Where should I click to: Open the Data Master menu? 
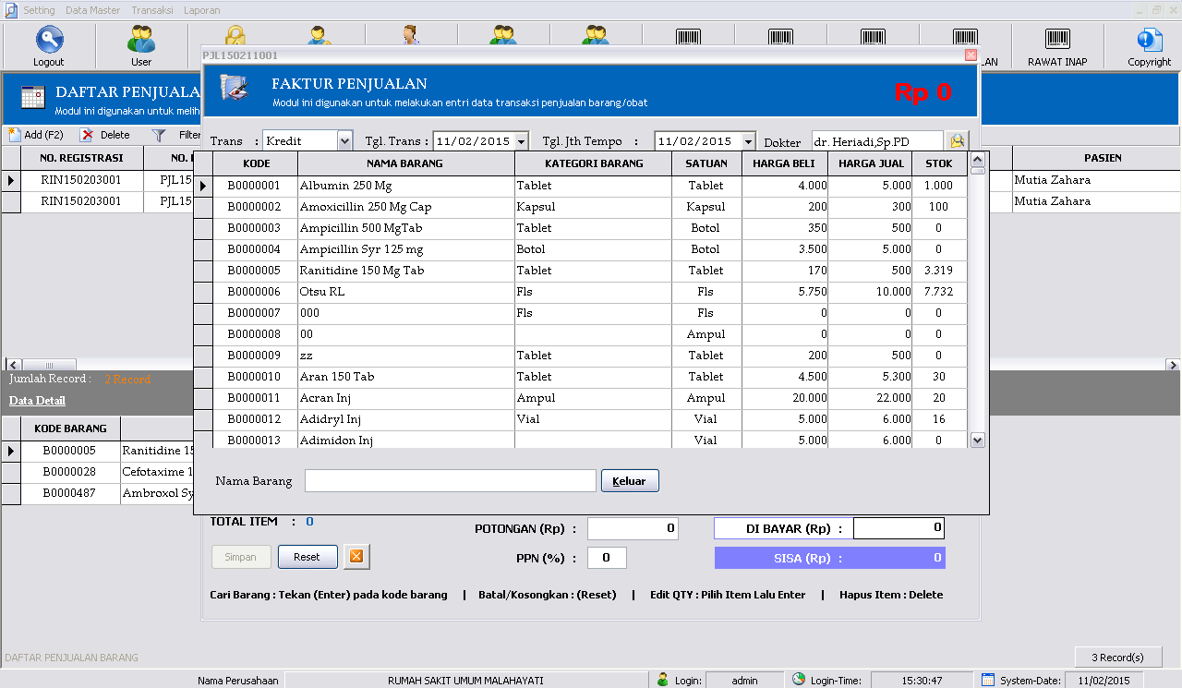click(93, 10)
